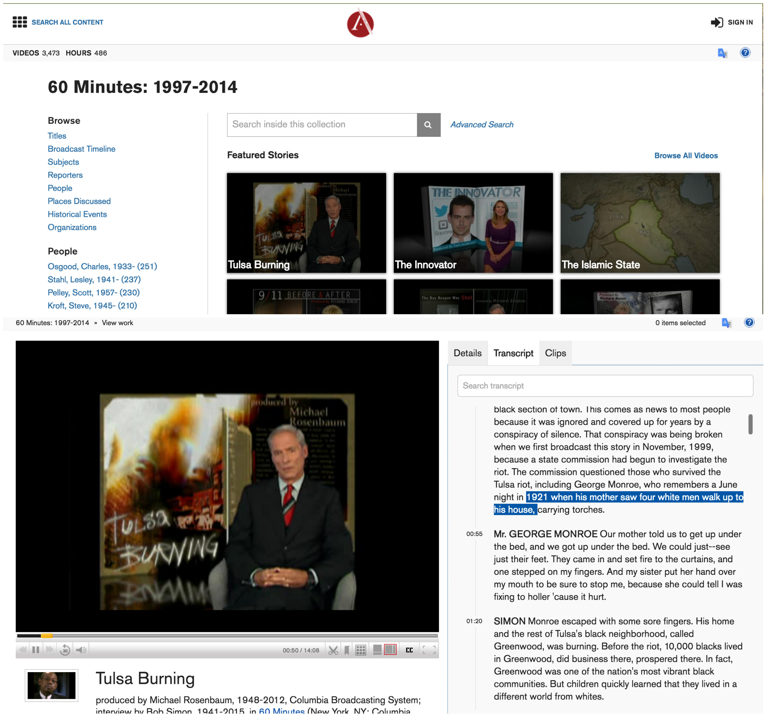This screenshot has width=766, height=720.
Task: Click the small Tulsa Burning video thumbnail
Action: click(52, 686)
